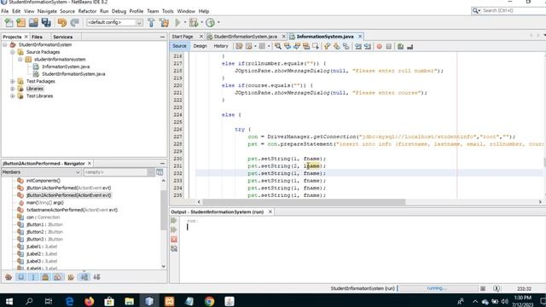The width and height of the screenshot is (546, 307).
Task: Switch to StudentInformationSystem.java editor tab
Action: [246, 37]
